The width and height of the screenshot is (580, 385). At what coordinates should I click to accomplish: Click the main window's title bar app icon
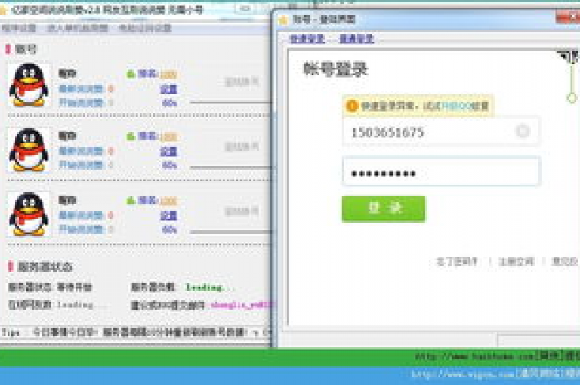(x=3, y=10)
